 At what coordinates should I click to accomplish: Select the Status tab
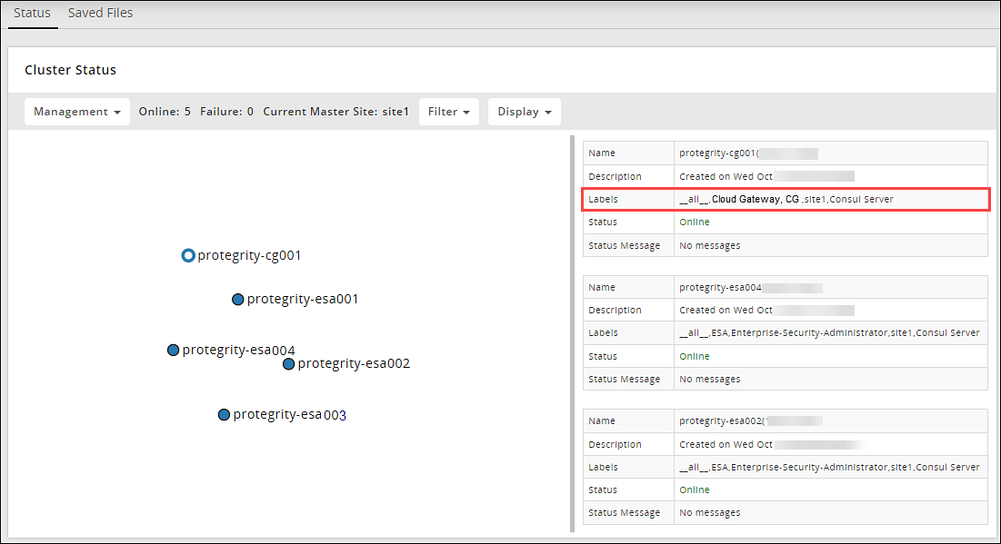[x=32, y=13]
